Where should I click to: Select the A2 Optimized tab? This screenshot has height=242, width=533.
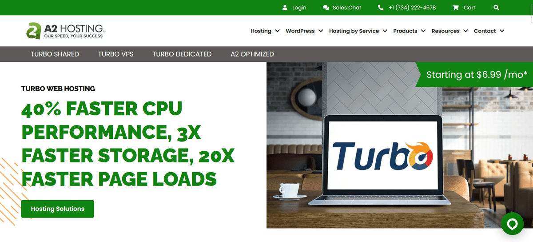point(252,54)
